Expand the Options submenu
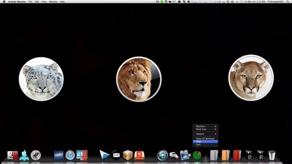This screenshot has width=292, height=164. click(x=205, y=134)
